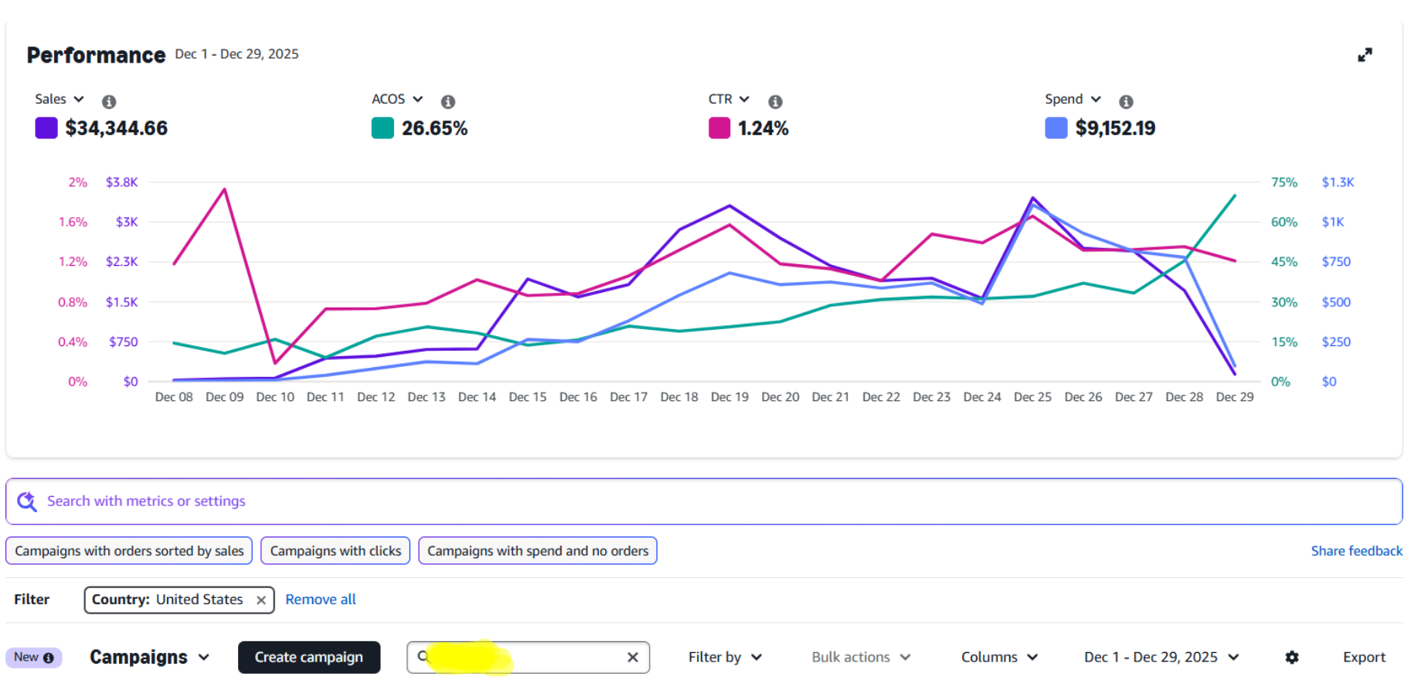Click the ACOS metric info icon

point(447,101)
